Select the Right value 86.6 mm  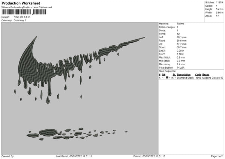point(181,40)
